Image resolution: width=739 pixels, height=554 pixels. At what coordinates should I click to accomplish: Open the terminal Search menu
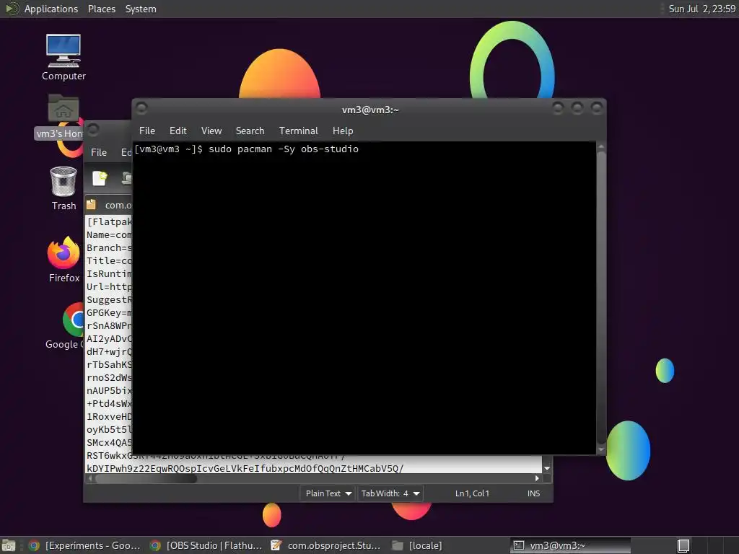pos(250,131)
